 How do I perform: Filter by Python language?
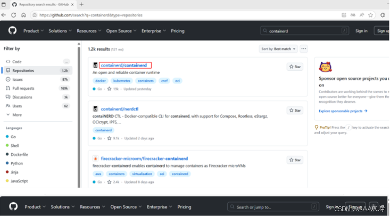[14, 163]
